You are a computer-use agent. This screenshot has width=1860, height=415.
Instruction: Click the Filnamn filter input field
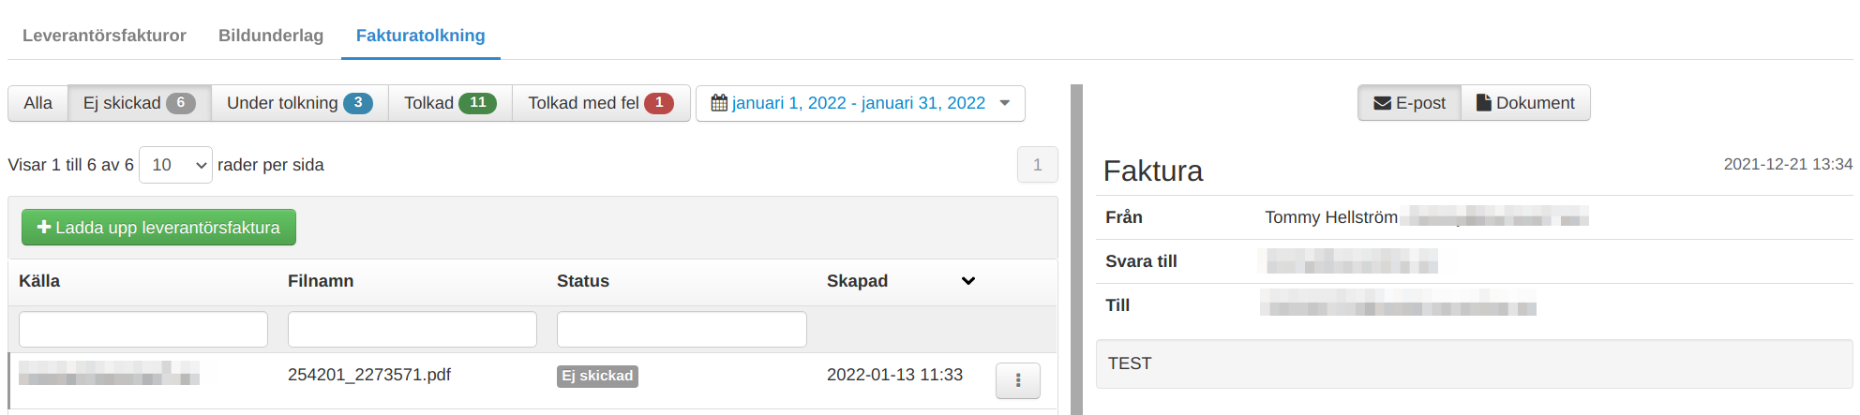412,330
